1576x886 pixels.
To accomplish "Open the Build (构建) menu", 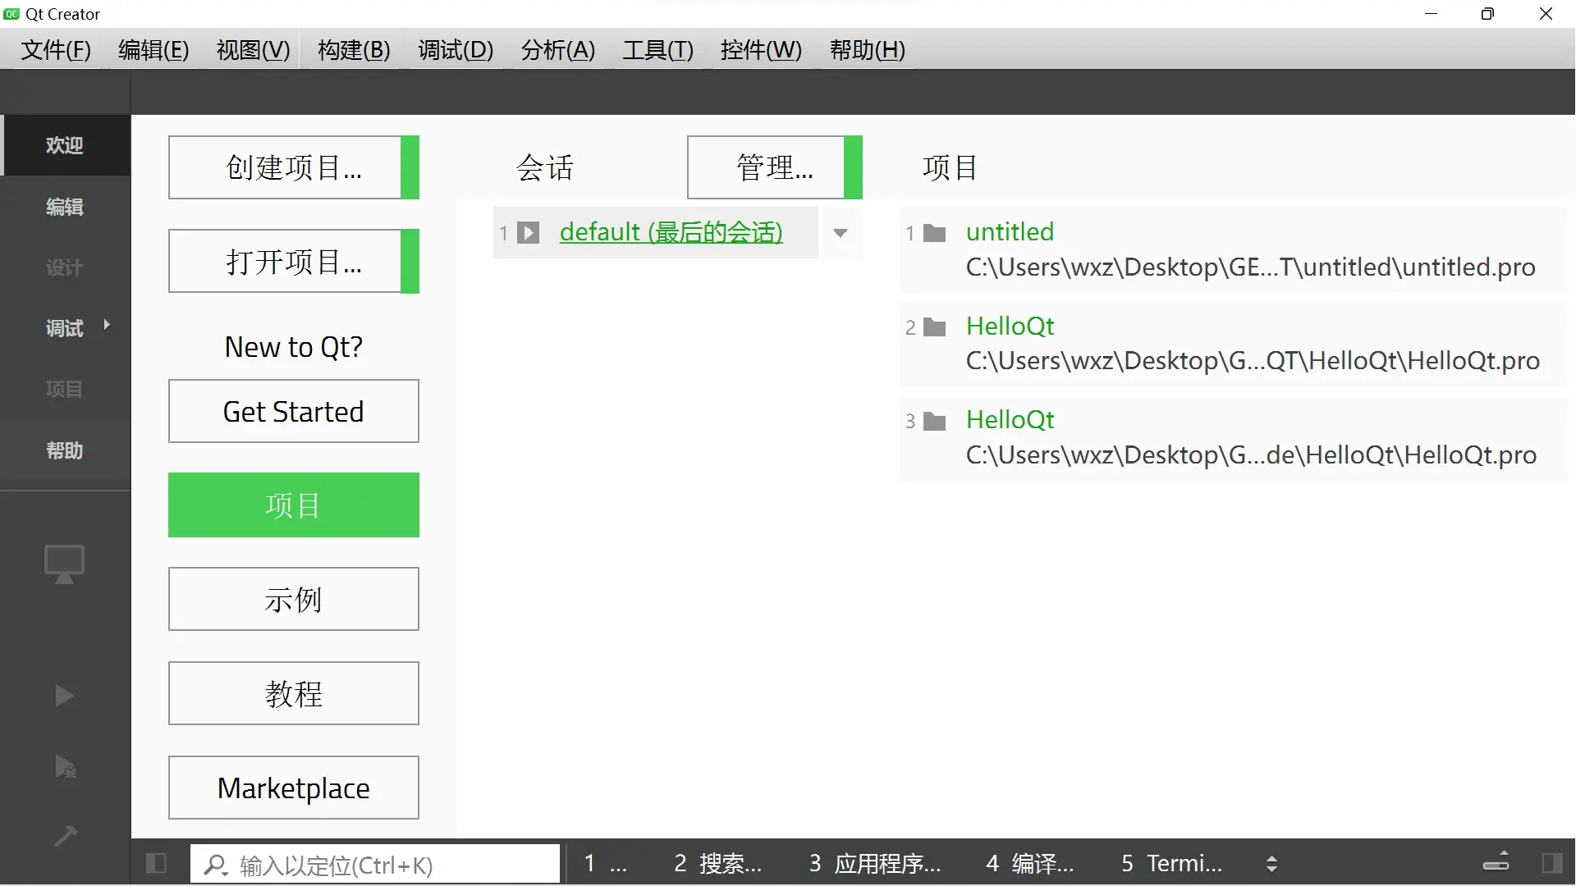I will [354, 50].
